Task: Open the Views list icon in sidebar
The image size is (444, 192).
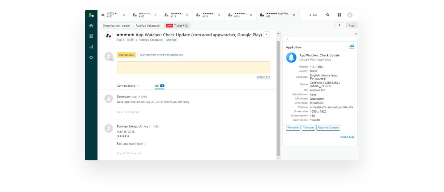Action: [x=91, y=36]
